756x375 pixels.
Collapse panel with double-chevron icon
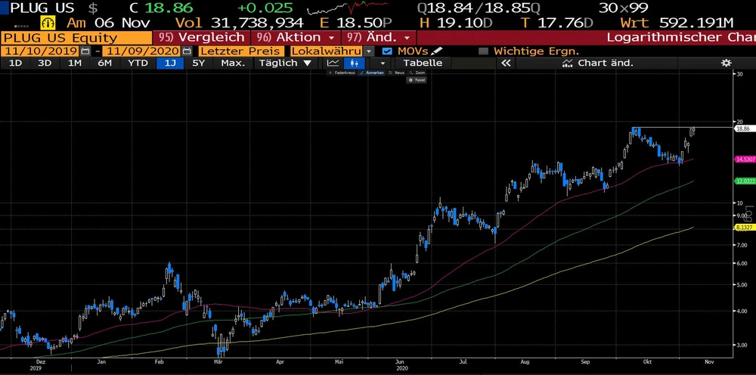click(x=506, y=64)
